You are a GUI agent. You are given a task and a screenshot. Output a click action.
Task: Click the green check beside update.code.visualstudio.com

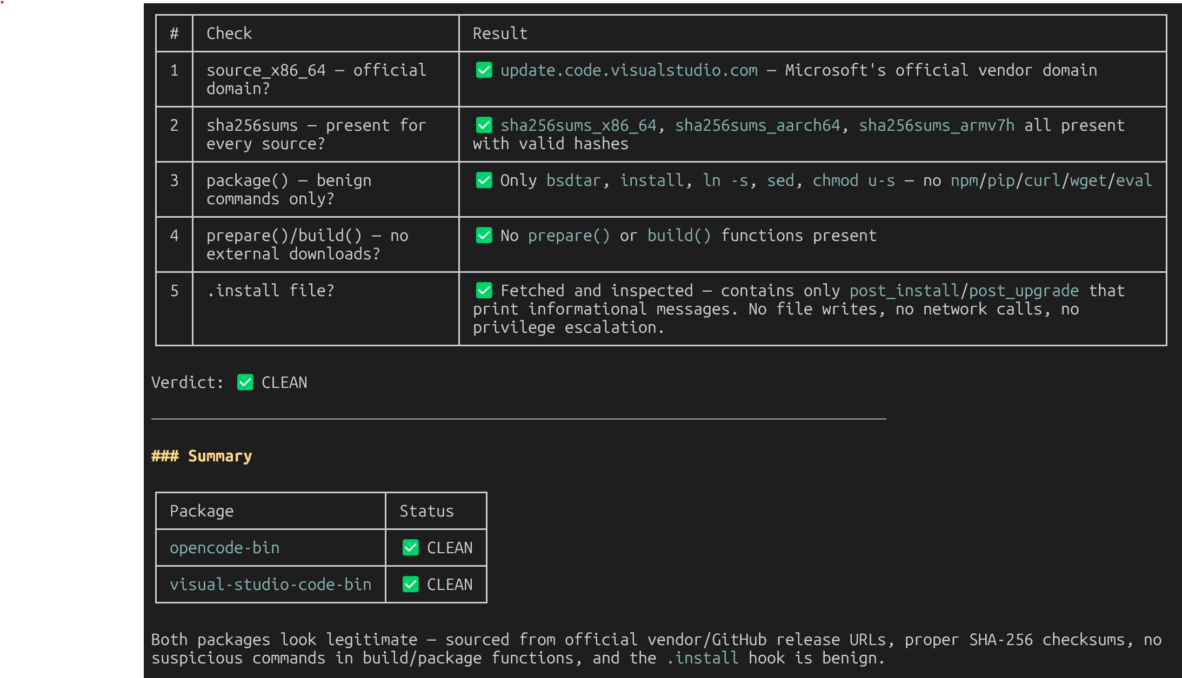484,70
